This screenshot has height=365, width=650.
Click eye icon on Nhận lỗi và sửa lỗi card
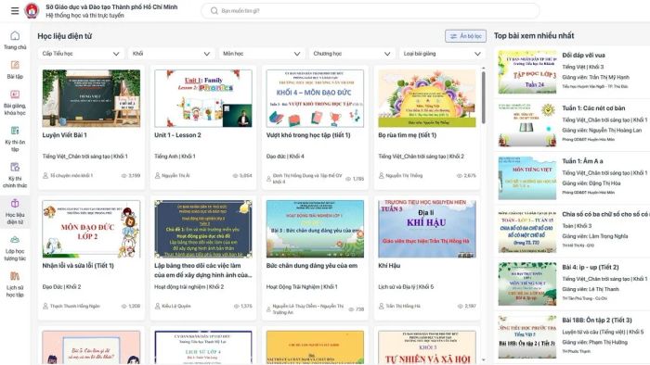tap(123, 307)
